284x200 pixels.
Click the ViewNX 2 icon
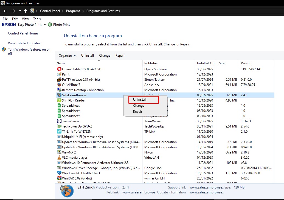[59, 152]
